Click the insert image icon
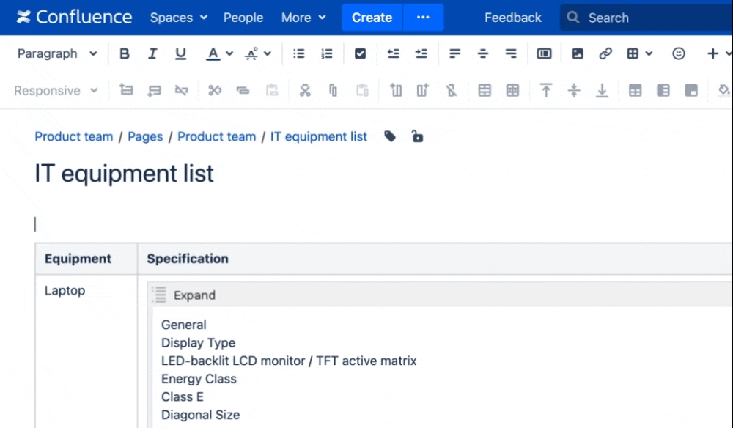 [x=578, y=53]
